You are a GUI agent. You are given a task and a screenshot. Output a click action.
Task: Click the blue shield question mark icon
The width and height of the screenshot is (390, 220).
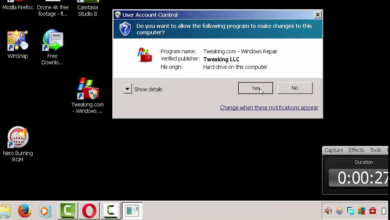point(125,29)
